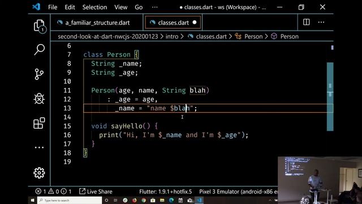Click on 'void sayHello()' method name
The width and height of the screenshot is (362, 204).
tap(126, 126)
